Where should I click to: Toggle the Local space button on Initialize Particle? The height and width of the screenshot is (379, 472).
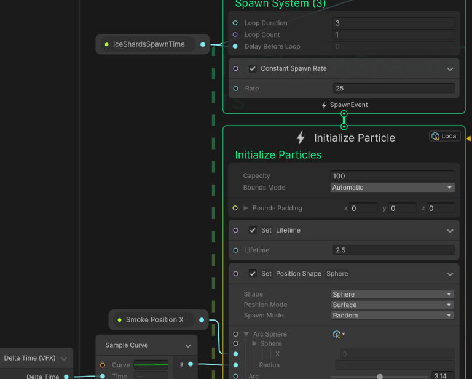point(444,136)
